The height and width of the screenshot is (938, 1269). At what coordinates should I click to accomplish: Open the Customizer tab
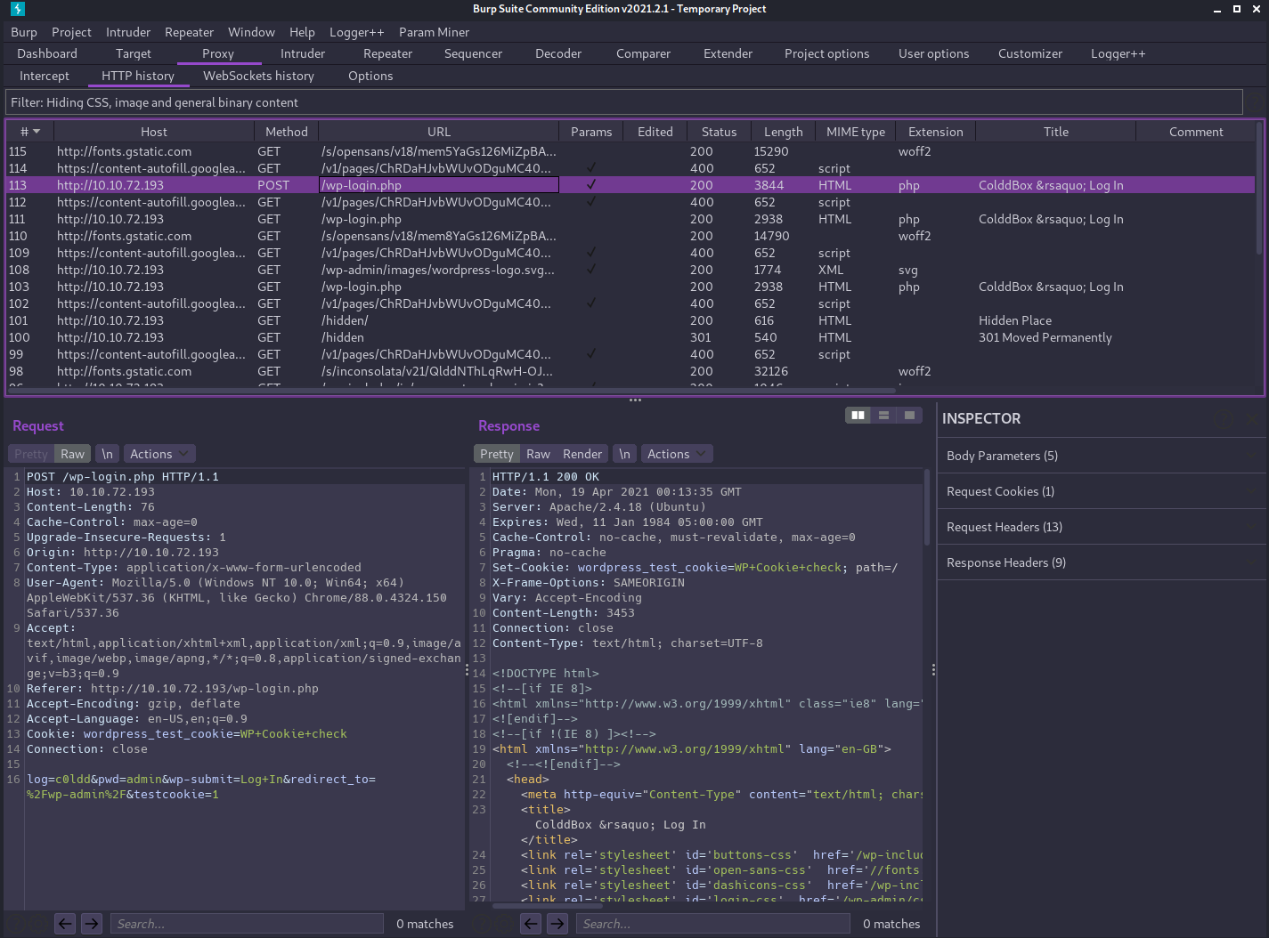coord(1029,53)
